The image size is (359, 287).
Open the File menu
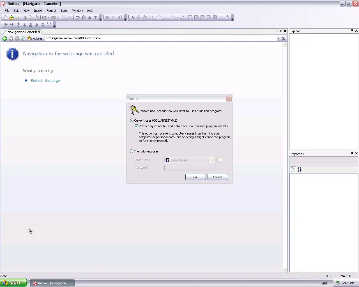tap(7, 11)
